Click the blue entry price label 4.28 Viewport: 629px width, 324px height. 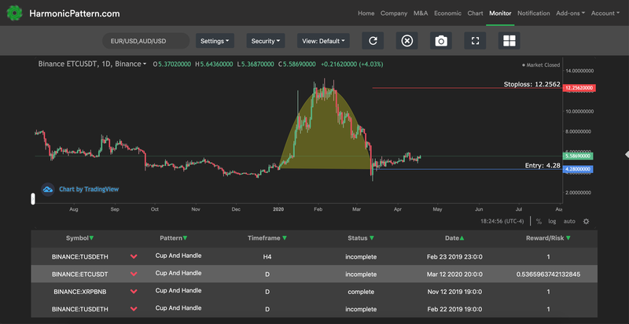(578, 170)
